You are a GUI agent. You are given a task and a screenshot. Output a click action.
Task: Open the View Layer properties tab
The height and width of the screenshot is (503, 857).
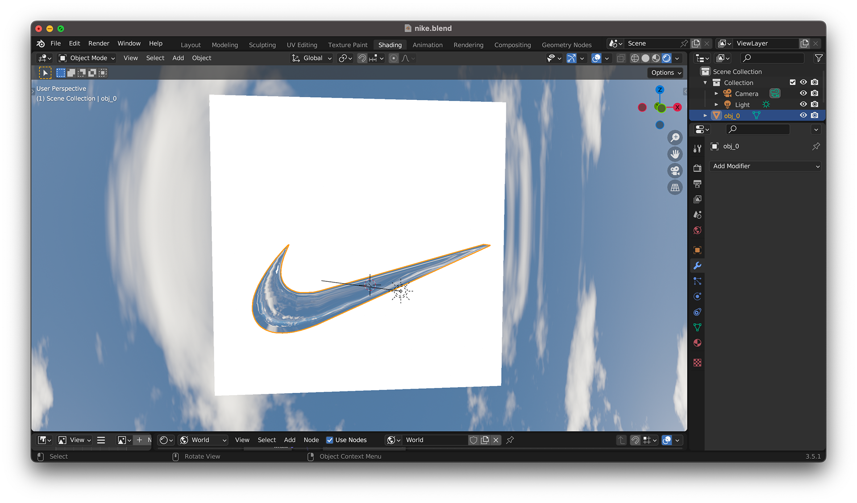pyautogui.click(x=697, y=199)
